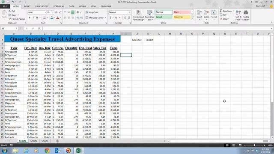Switch to Normal view icon
This screenshot has height=154, width=274.
click(227, 145)
